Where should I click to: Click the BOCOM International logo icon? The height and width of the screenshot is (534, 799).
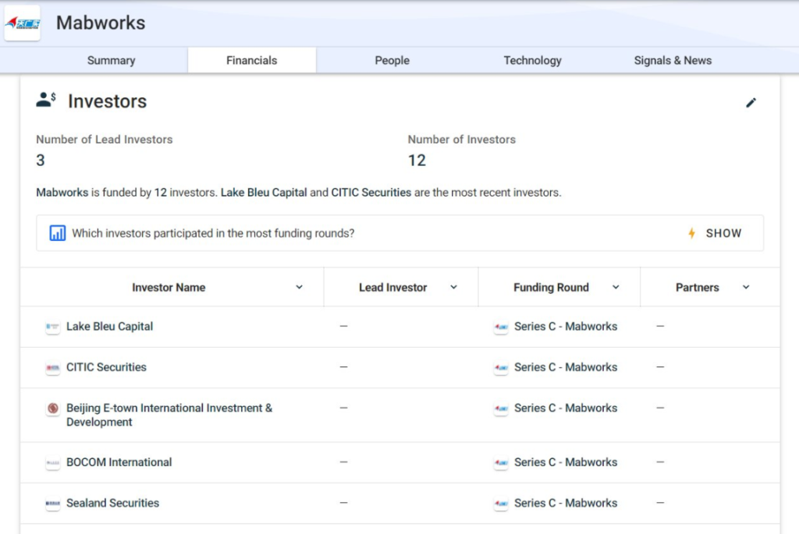click(x=52, y=463)
